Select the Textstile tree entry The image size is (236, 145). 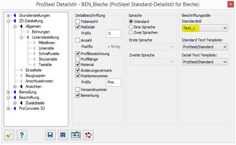click(45, 65)
